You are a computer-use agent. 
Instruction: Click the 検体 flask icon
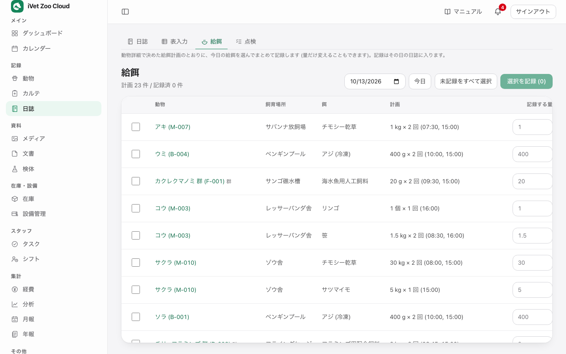(x=15, y=169)
